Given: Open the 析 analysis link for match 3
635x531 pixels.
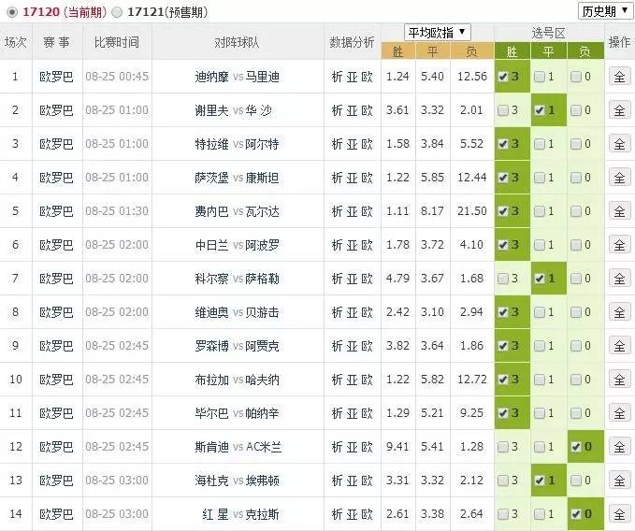Looking at the screenshot, I should 338,144.
